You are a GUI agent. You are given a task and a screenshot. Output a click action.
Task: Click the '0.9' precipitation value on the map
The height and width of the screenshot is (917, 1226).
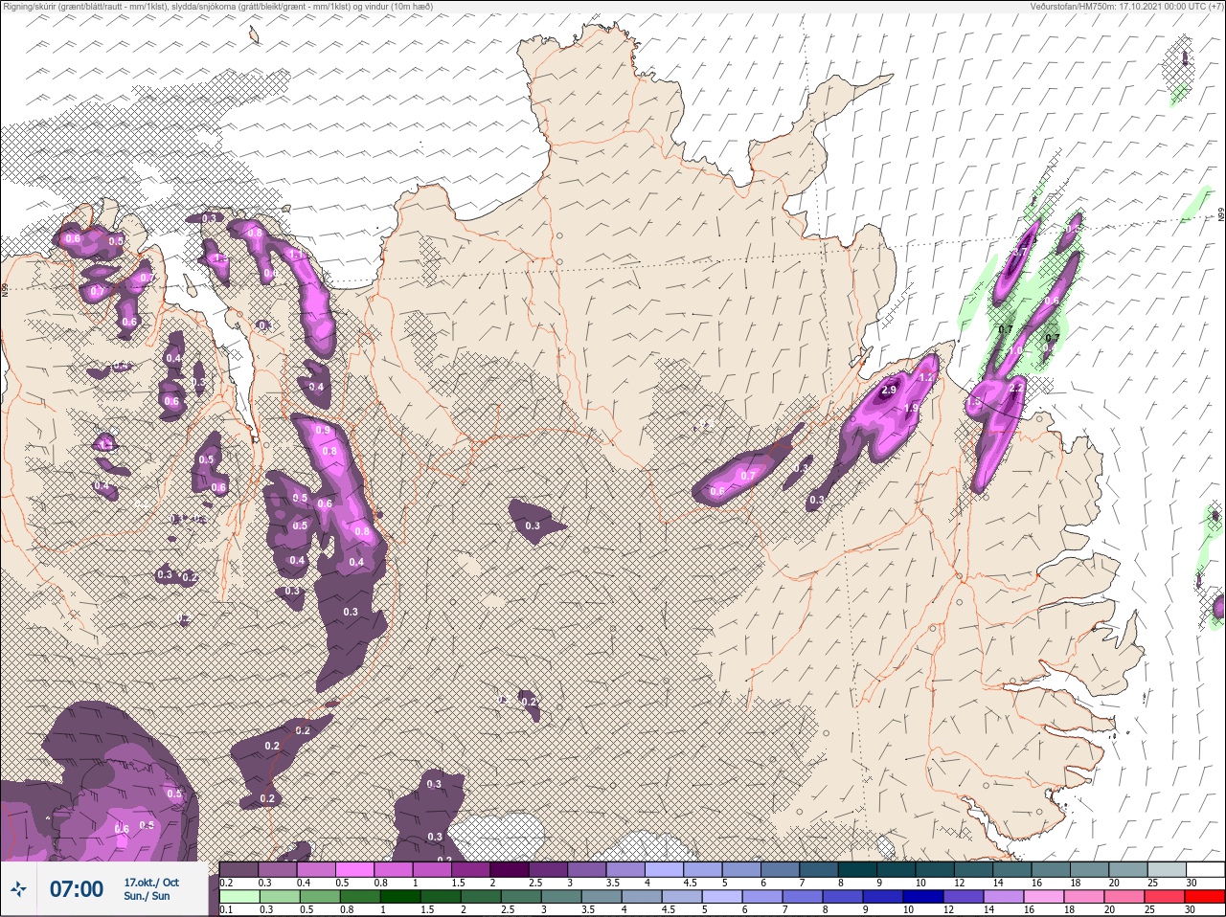click(x=323, y=431)
